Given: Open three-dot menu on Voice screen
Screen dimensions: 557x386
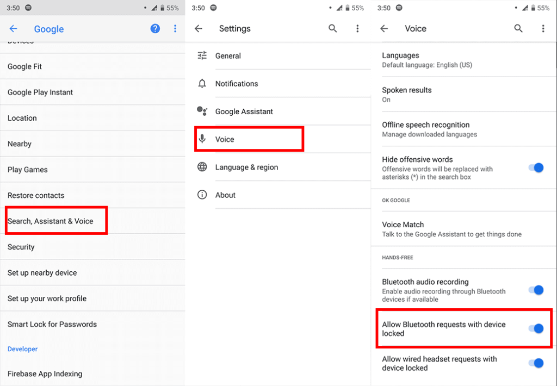Looking at the screenshot, I should 543,28.
